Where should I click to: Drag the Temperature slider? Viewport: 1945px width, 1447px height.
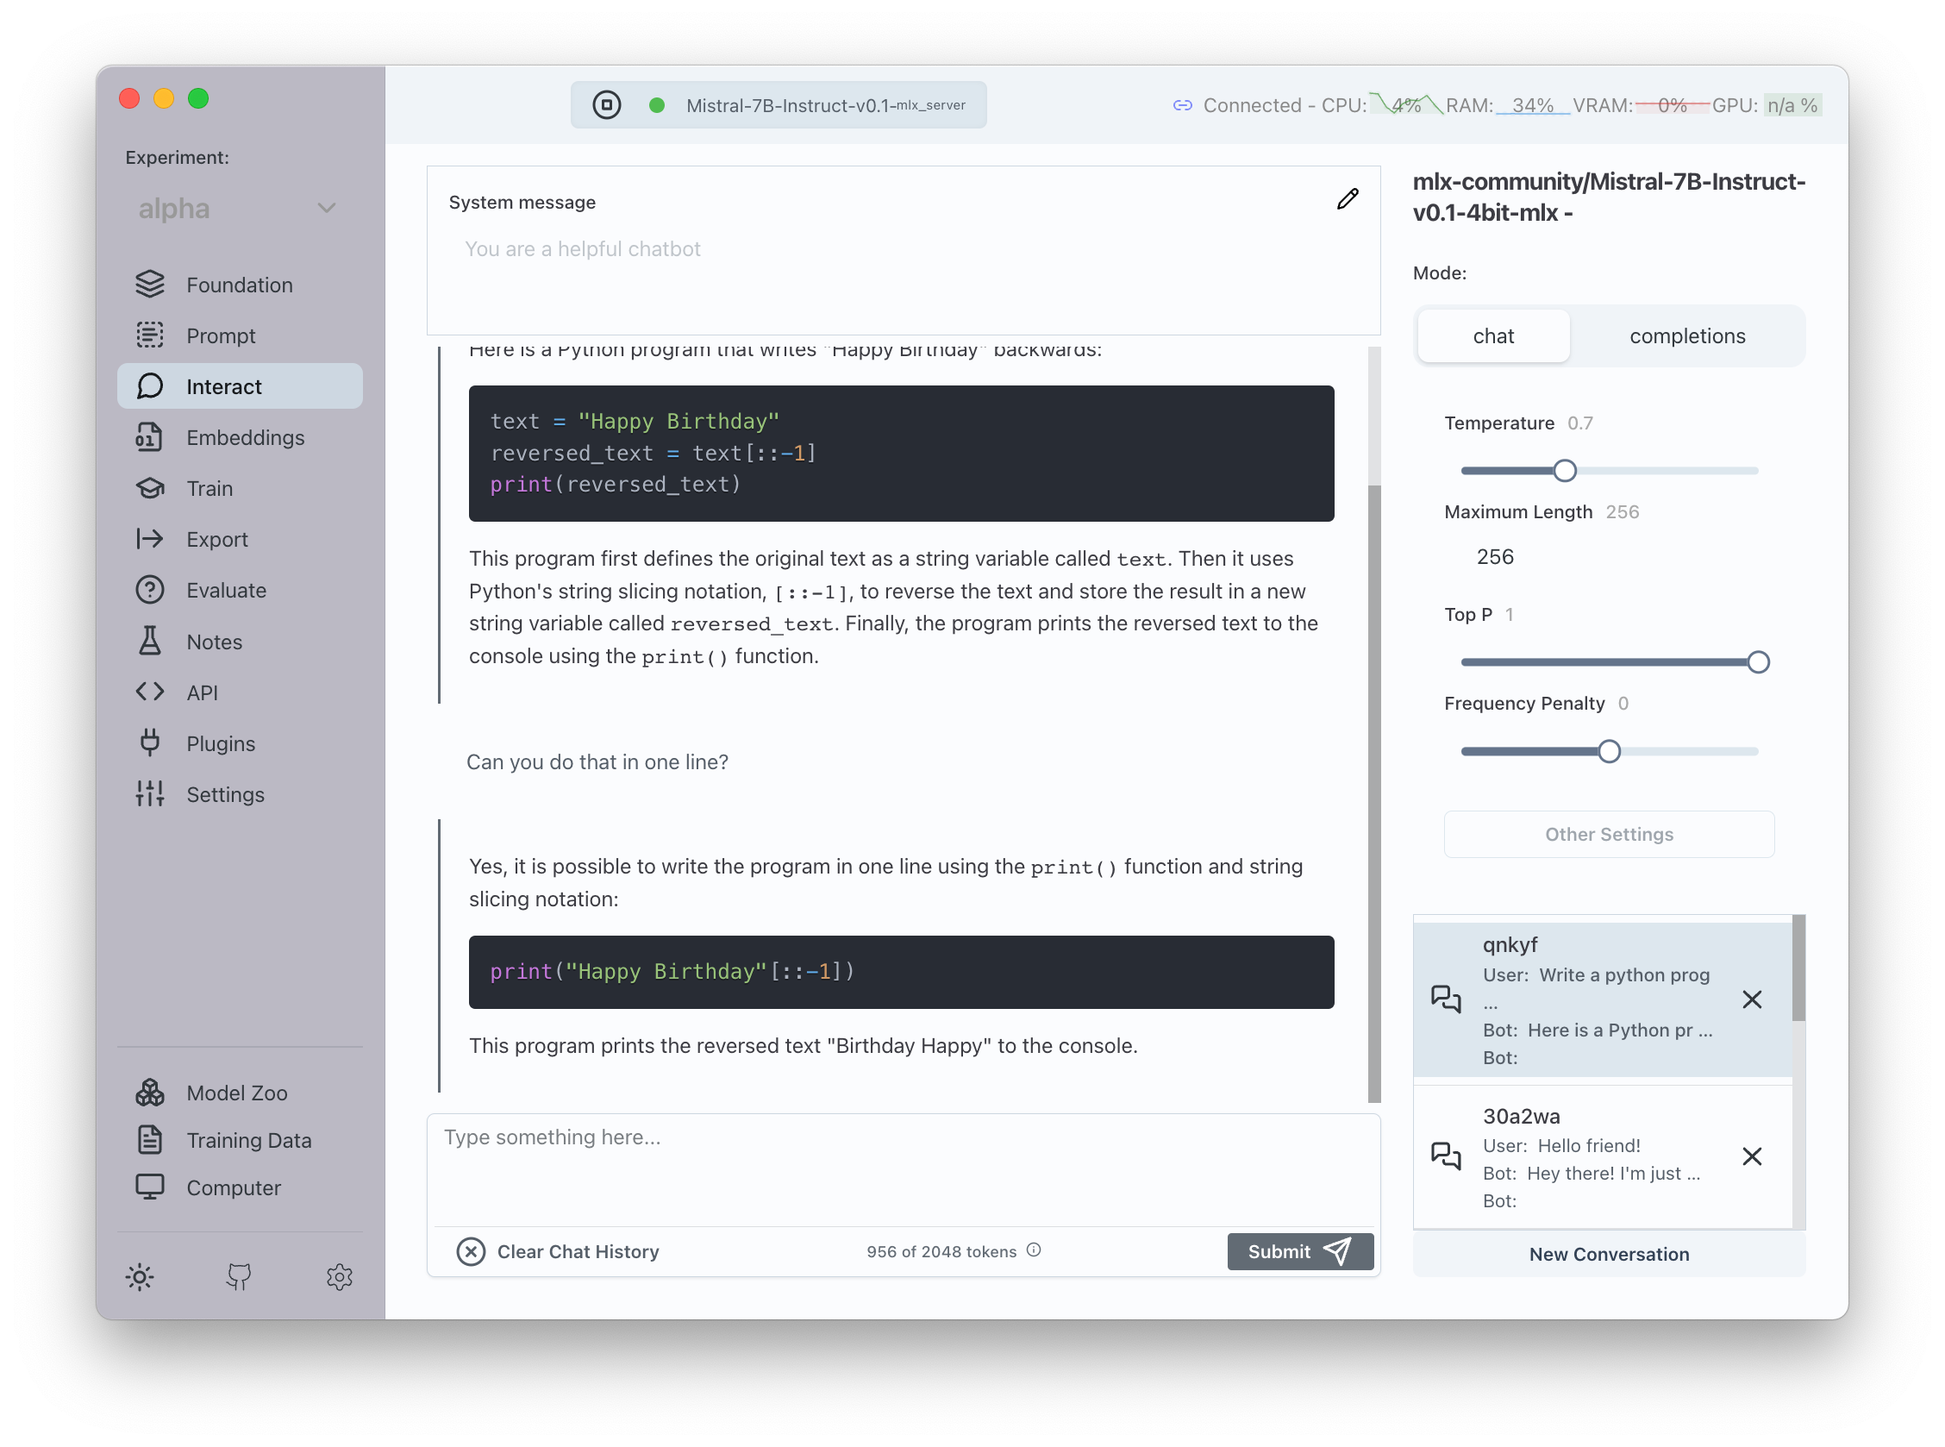click(1565, 471)
